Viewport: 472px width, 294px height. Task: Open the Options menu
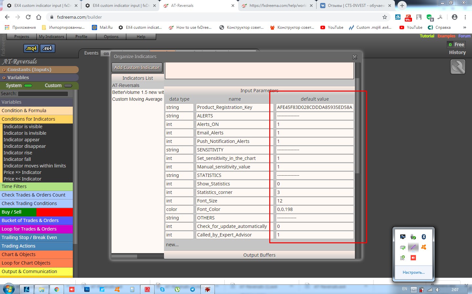[x=111, y=37]
